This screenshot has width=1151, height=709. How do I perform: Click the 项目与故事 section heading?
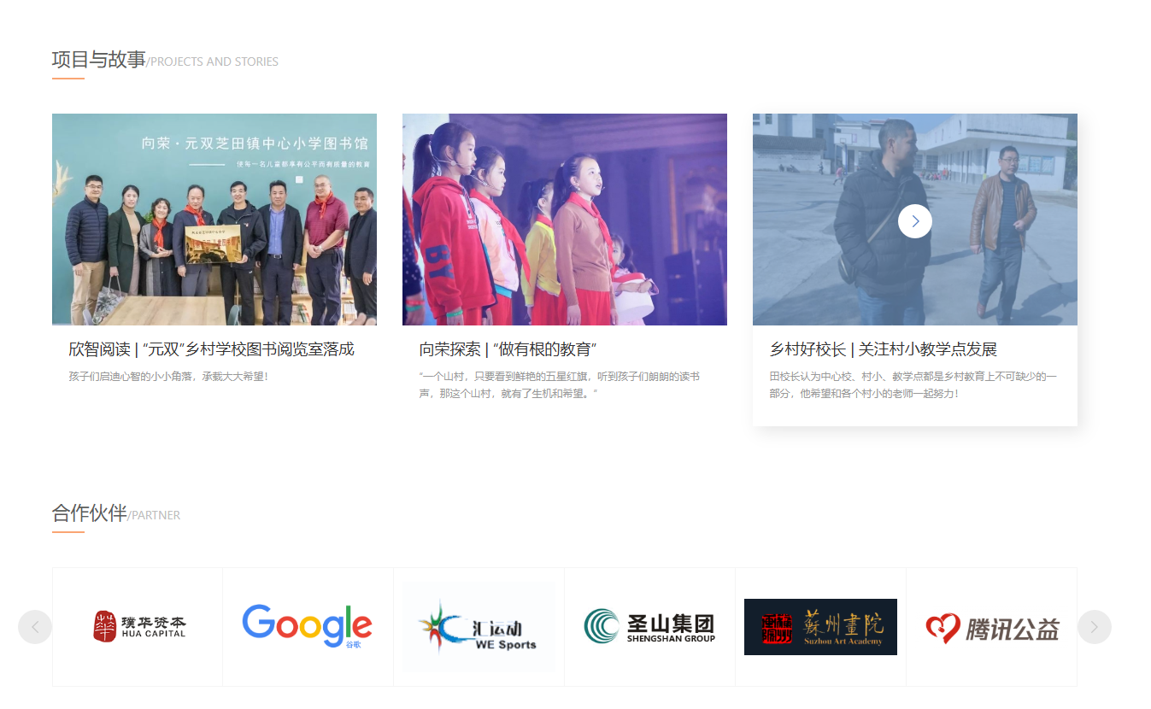tap(98, 60)
